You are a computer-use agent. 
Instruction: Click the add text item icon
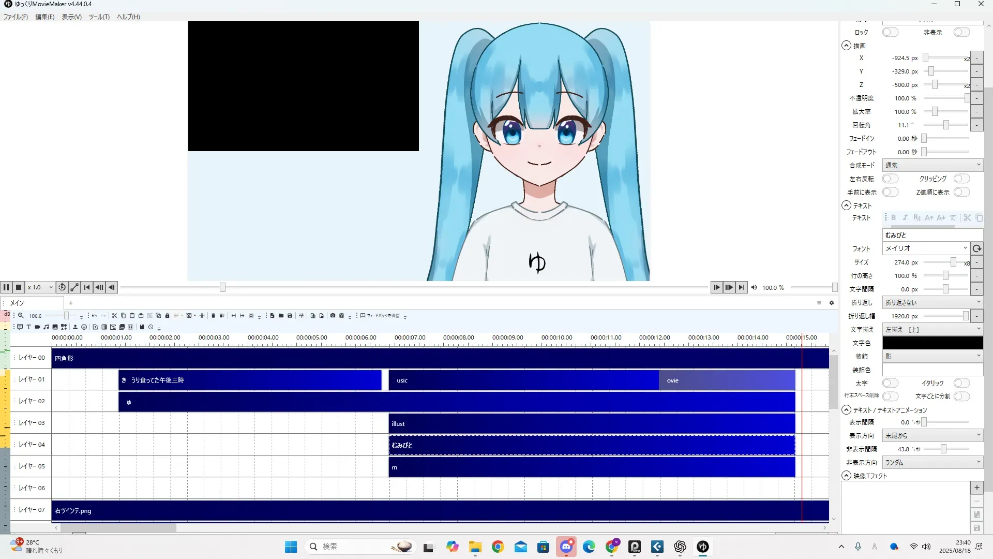click(29, 327)
